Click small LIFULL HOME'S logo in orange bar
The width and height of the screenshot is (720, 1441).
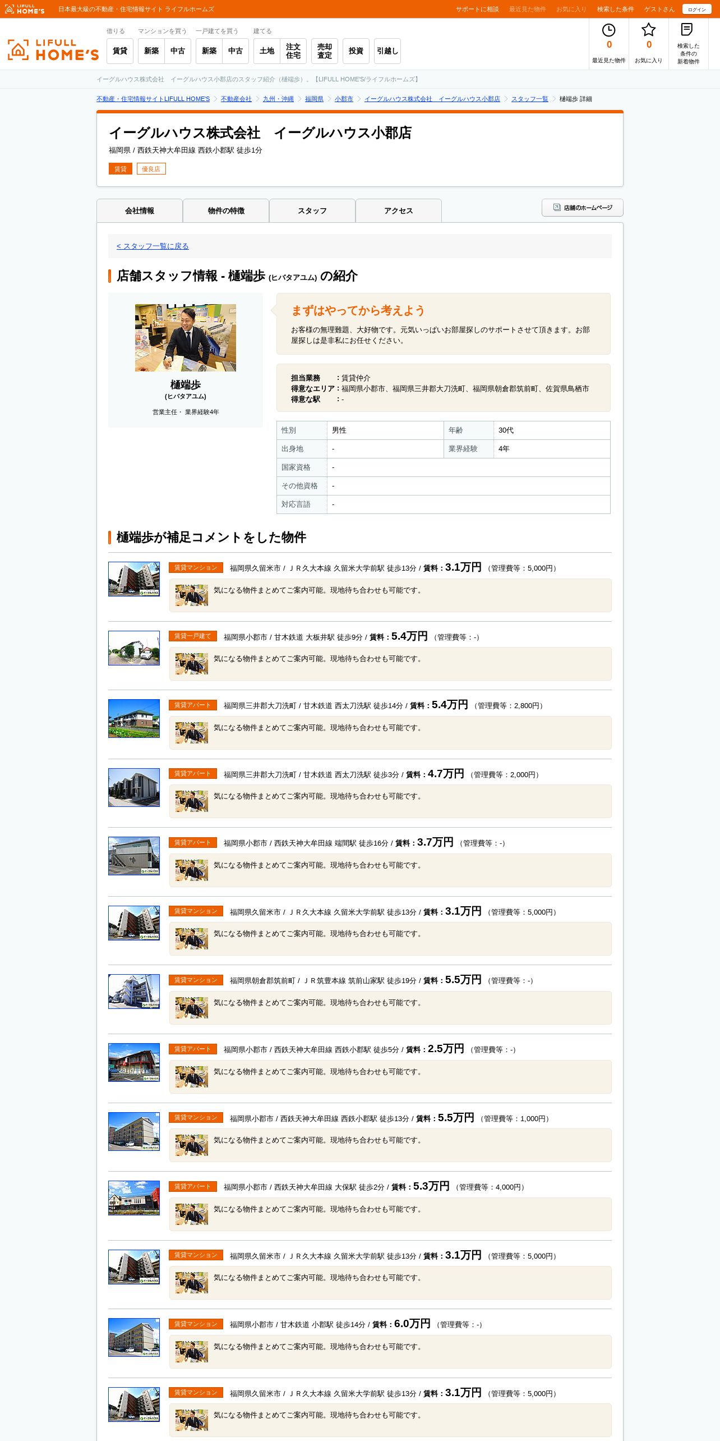(x=25, y=9)
